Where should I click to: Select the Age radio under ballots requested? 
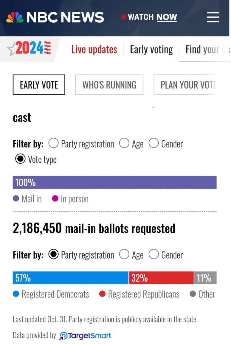coord(124,254)
